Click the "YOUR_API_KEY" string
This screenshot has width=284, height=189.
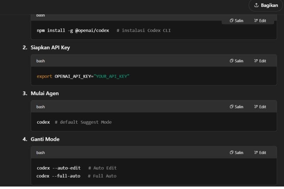click(x=111, y=76)
